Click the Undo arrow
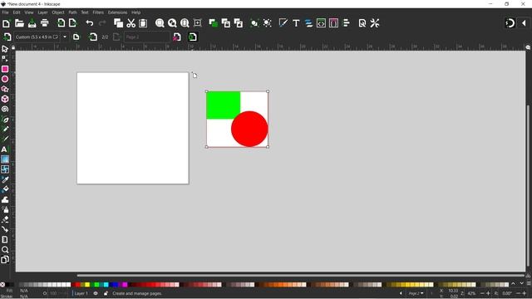This screenshot has height=299, width=532. pos(90,23)
